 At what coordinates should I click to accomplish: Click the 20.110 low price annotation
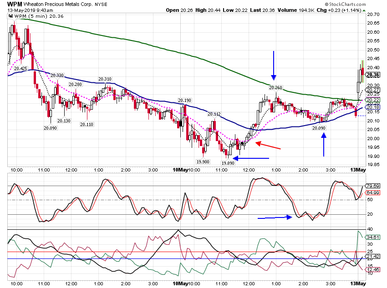(87, 124)
